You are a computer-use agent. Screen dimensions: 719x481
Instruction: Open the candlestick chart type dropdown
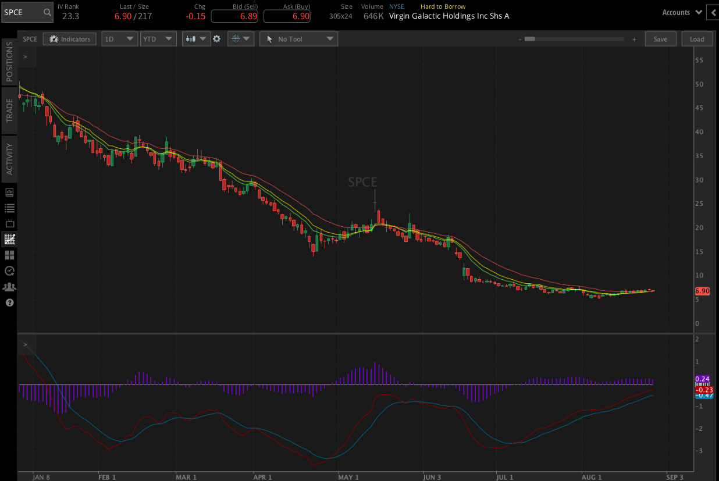[x=196, y=39]
